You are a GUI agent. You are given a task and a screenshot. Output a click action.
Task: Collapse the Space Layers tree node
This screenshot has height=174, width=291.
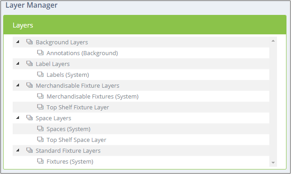[x=18, y=118]
